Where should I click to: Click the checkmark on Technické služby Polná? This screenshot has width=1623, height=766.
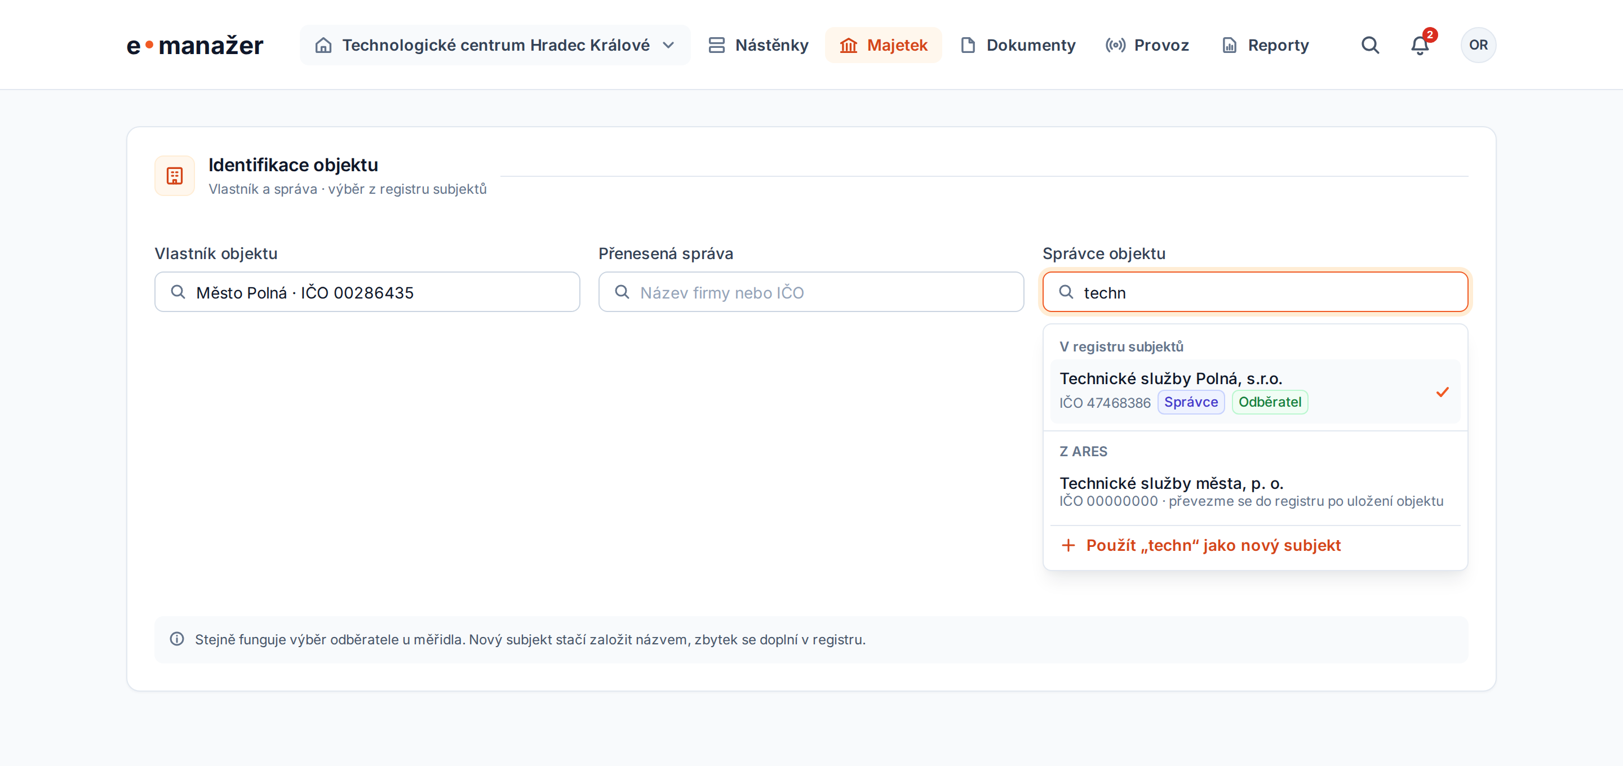click(1442, 392)
